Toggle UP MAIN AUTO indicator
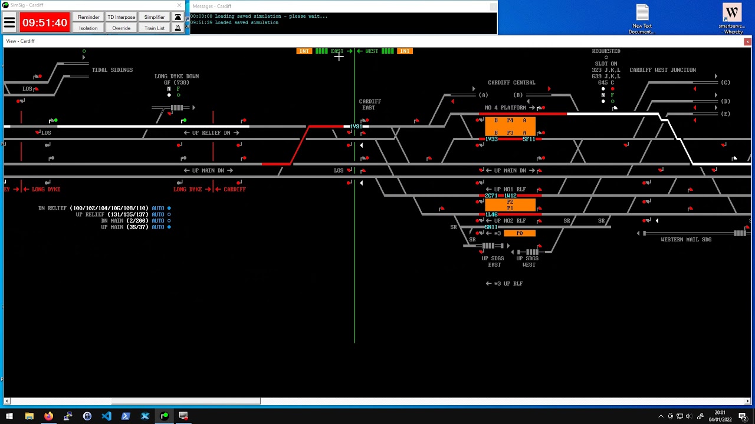 click(x=169, y=227)
